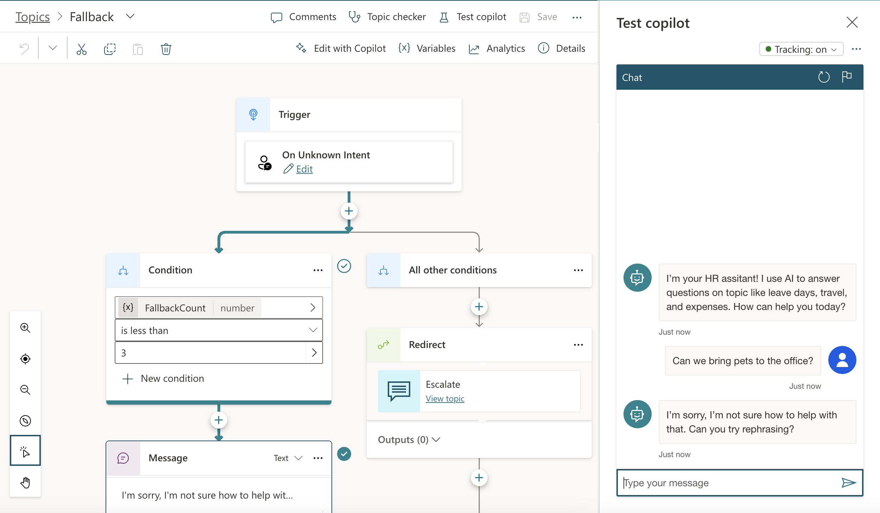Click the Analytics toolbar item

pyautogui.click(x=498, y=48)
